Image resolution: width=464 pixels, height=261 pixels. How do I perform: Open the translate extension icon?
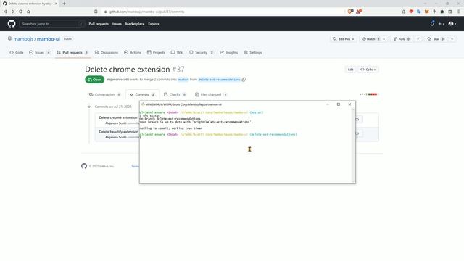(x=419, y=12)
